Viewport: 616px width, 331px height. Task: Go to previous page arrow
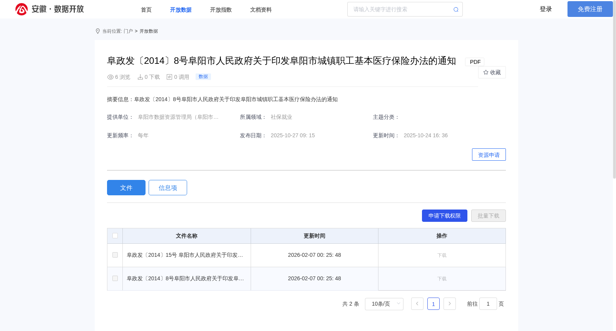click(x=417, y=304)
